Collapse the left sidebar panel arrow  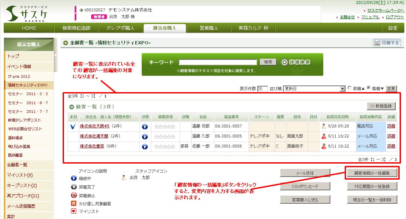coord(55,55)
